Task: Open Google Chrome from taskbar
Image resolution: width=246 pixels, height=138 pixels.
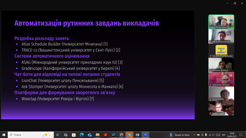Action: point(121,135)
